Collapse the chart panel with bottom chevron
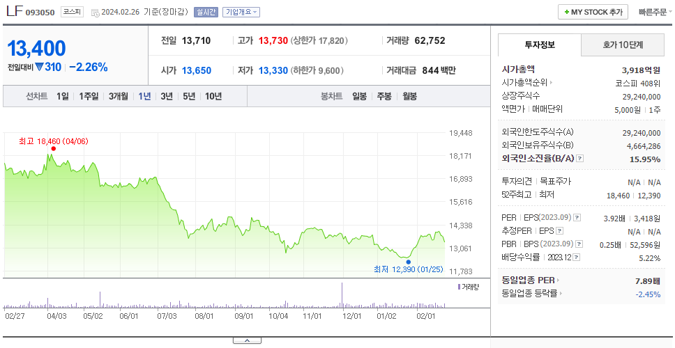The width and height of the screenshot is (675, 348). [x=247, y=340]
